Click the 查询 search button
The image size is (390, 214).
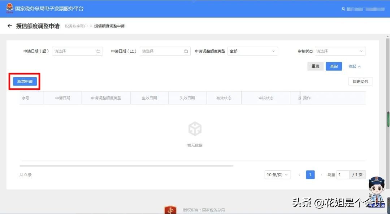[x=334, y=66]
